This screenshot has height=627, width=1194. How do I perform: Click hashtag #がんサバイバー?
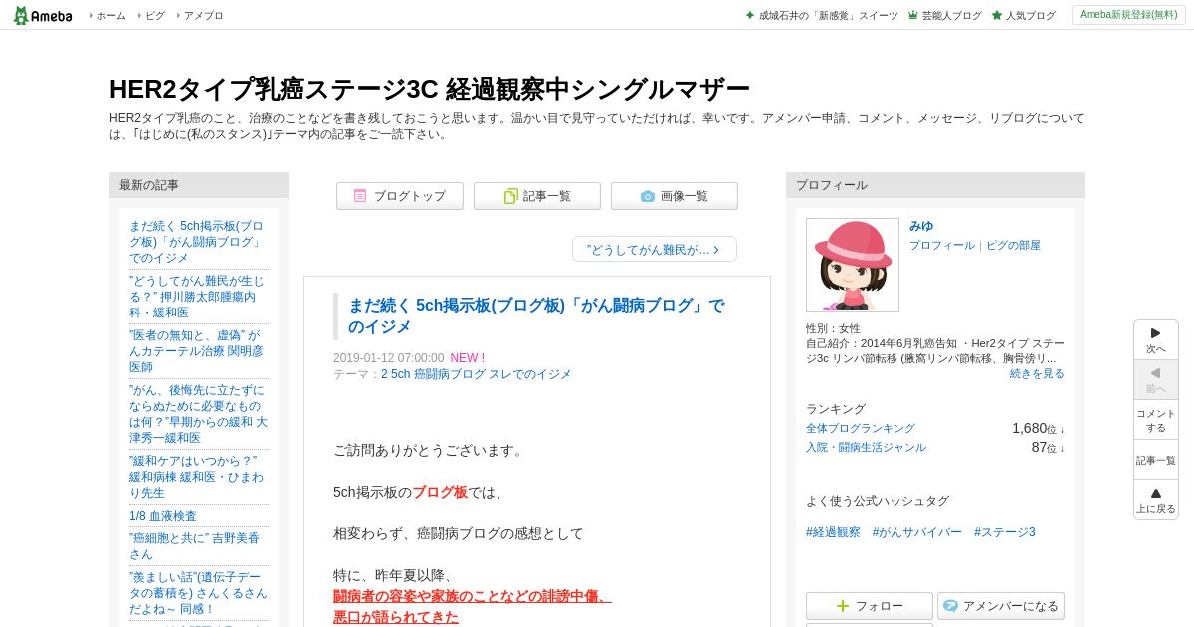[917, 532]
